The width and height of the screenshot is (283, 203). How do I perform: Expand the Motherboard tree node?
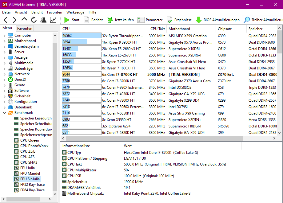(x=5, y=41)
